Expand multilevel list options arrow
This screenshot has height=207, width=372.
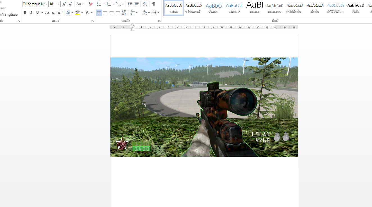click(x=123, y=4)
